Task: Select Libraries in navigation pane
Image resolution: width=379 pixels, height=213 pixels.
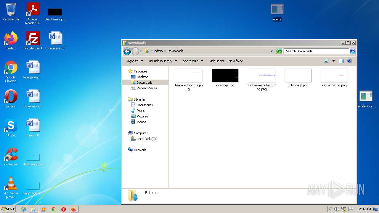Action: point(140,99)
